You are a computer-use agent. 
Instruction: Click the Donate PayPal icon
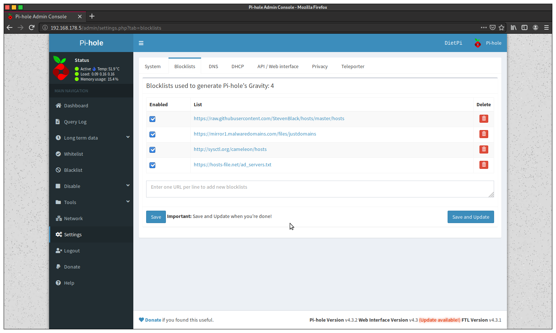[58, 267]
